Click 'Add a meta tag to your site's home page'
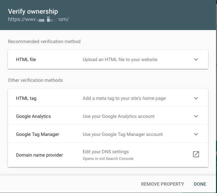 pos(124,98)
